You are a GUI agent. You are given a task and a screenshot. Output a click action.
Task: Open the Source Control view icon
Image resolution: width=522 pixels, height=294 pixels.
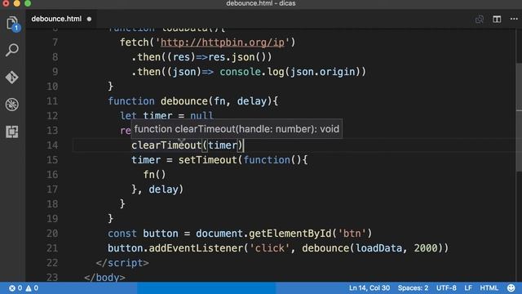coord(12,78)
